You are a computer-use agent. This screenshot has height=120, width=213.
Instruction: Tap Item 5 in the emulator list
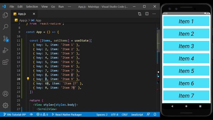click(186, 71)
